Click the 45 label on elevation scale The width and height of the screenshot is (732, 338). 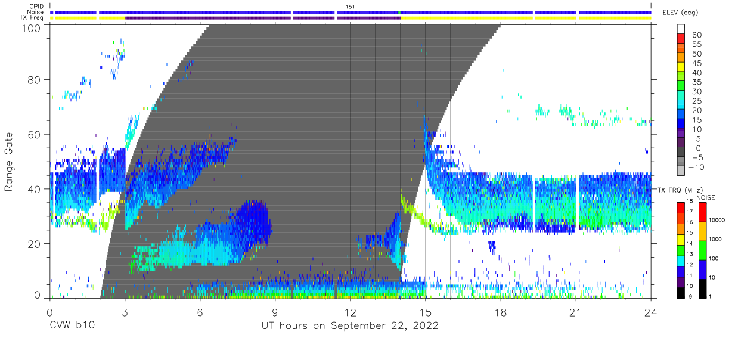pyautogui.click(x=696, y=63)
